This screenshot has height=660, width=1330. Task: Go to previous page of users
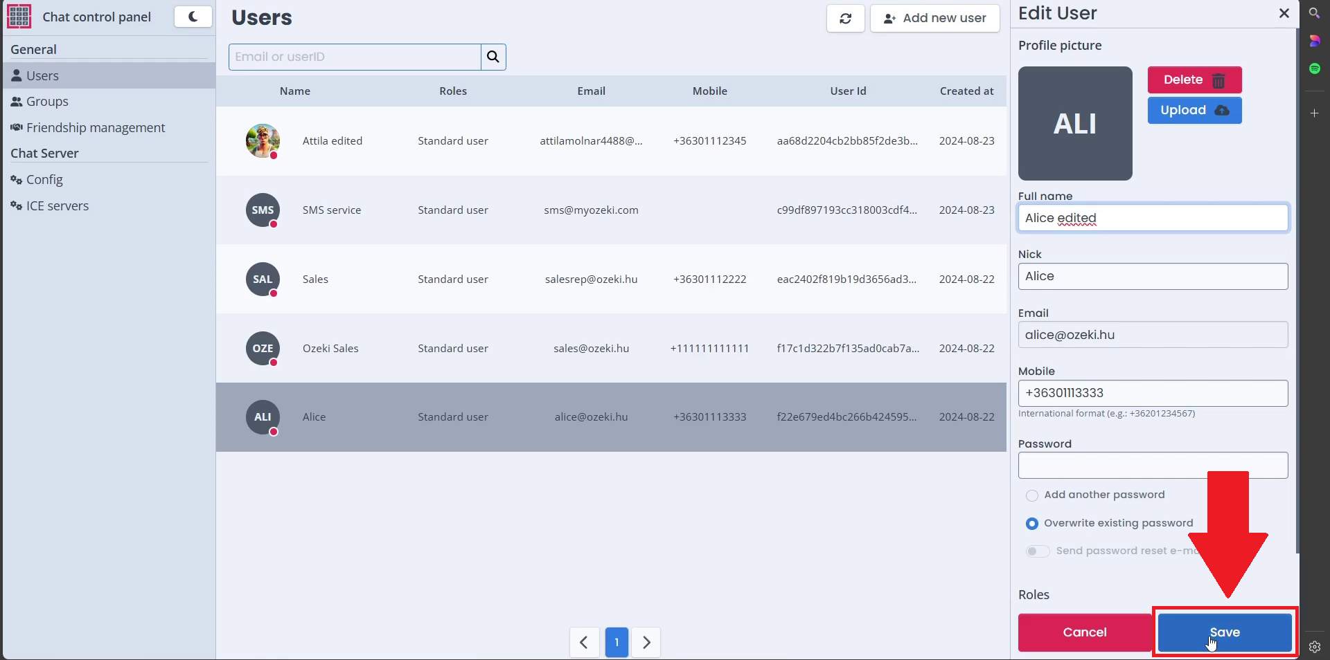584,643
